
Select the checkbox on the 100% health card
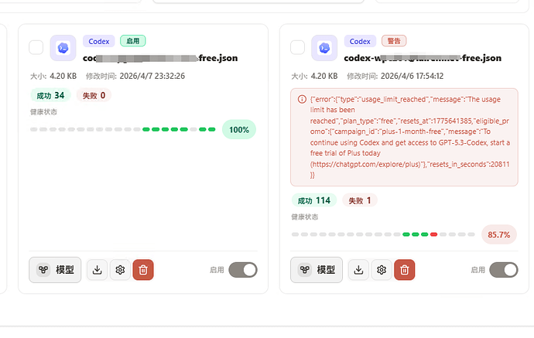[x=36, y=47]
